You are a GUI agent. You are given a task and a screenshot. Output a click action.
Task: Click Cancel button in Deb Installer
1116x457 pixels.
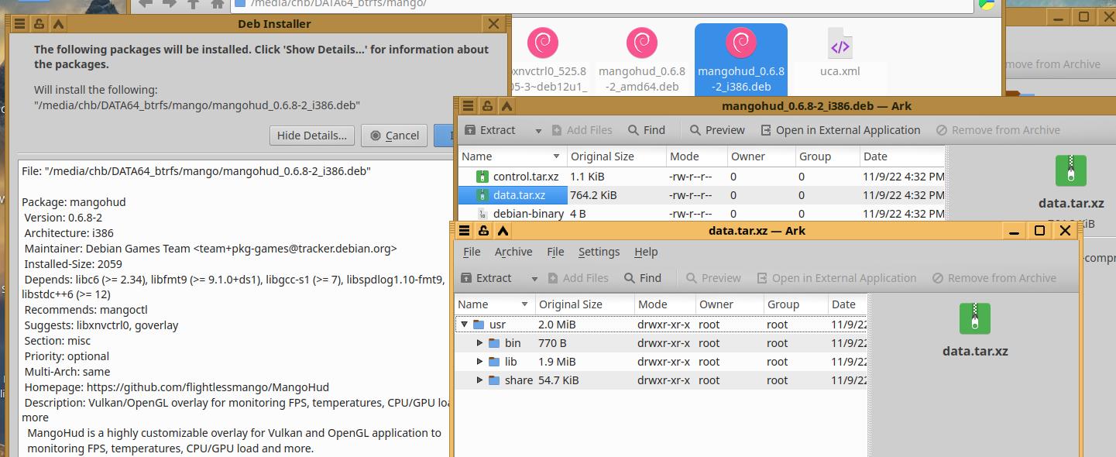pyautogui.click(x=394, y=136)
